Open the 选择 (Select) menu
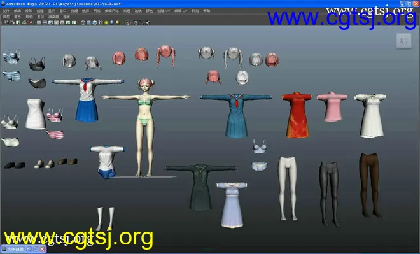The height and width of the screenshot is (254, 420). click(85, 11)
